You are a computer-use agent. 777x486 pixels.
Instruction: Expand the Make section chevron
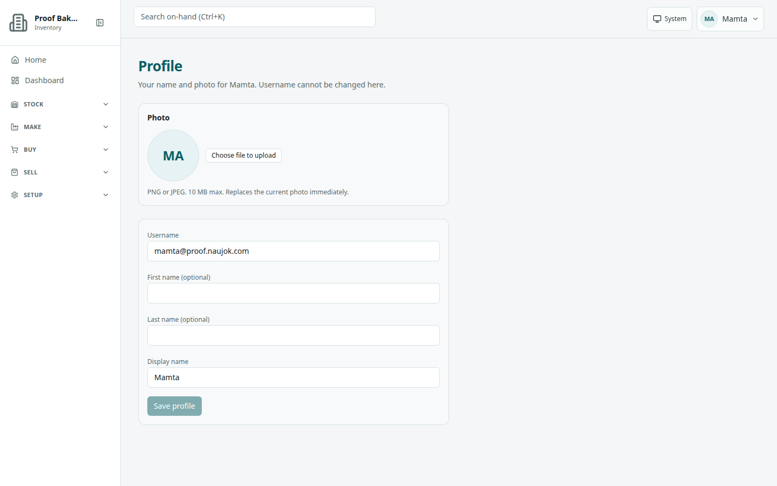point(106,127)
